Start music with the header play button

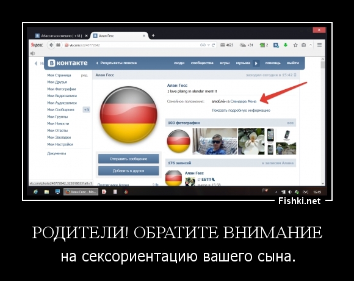(256, 64)
